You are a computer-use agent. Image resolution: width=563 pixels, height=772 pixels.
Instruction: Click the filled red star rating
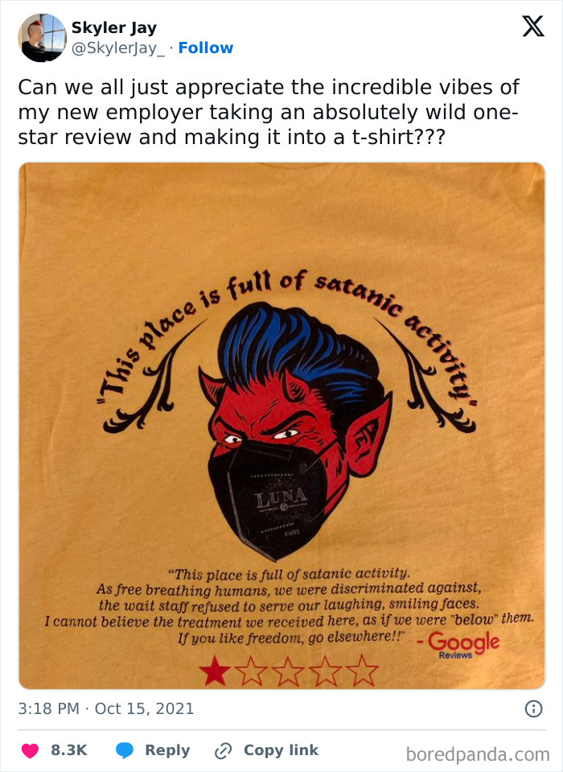215,671
